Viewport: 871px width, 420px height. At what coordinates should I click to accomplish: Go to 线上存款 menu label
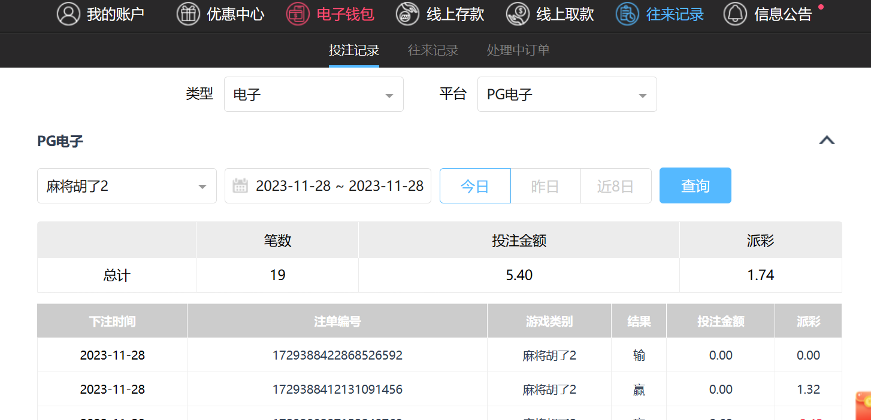455,14
